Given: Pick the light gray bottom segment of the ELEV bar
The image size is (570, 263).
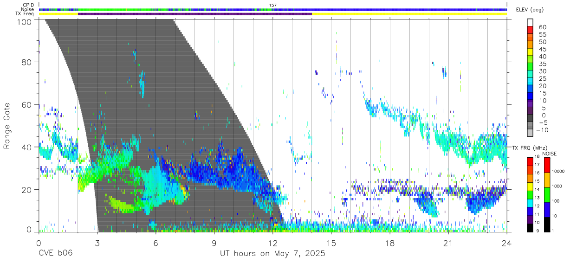Looking at the screenshot, I should pyautogui.click(x=530, y=132).
